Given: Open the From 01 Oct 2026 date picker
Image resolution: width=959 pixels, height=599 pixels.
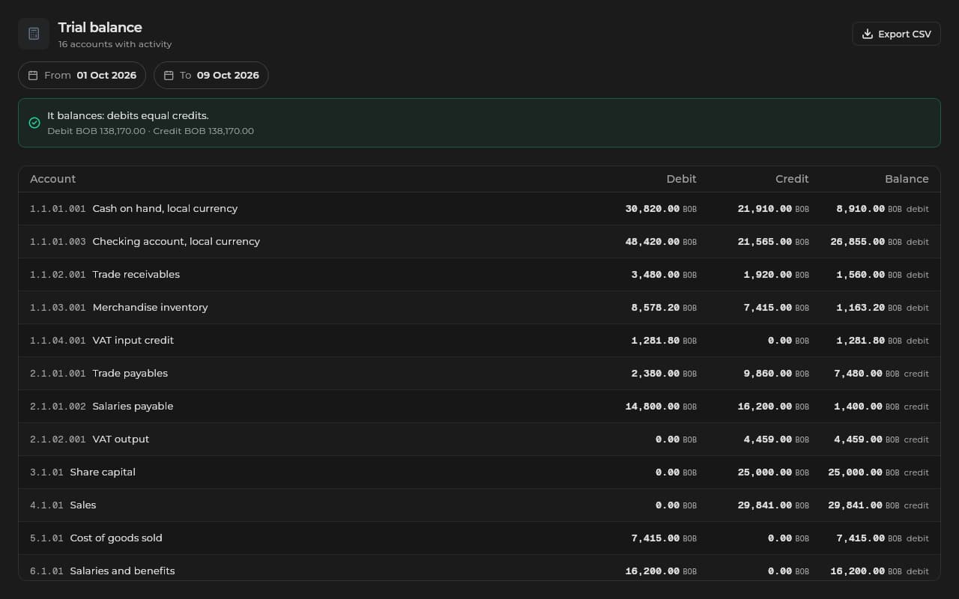Looking at the screenshot, I should (x=82, y=76).
